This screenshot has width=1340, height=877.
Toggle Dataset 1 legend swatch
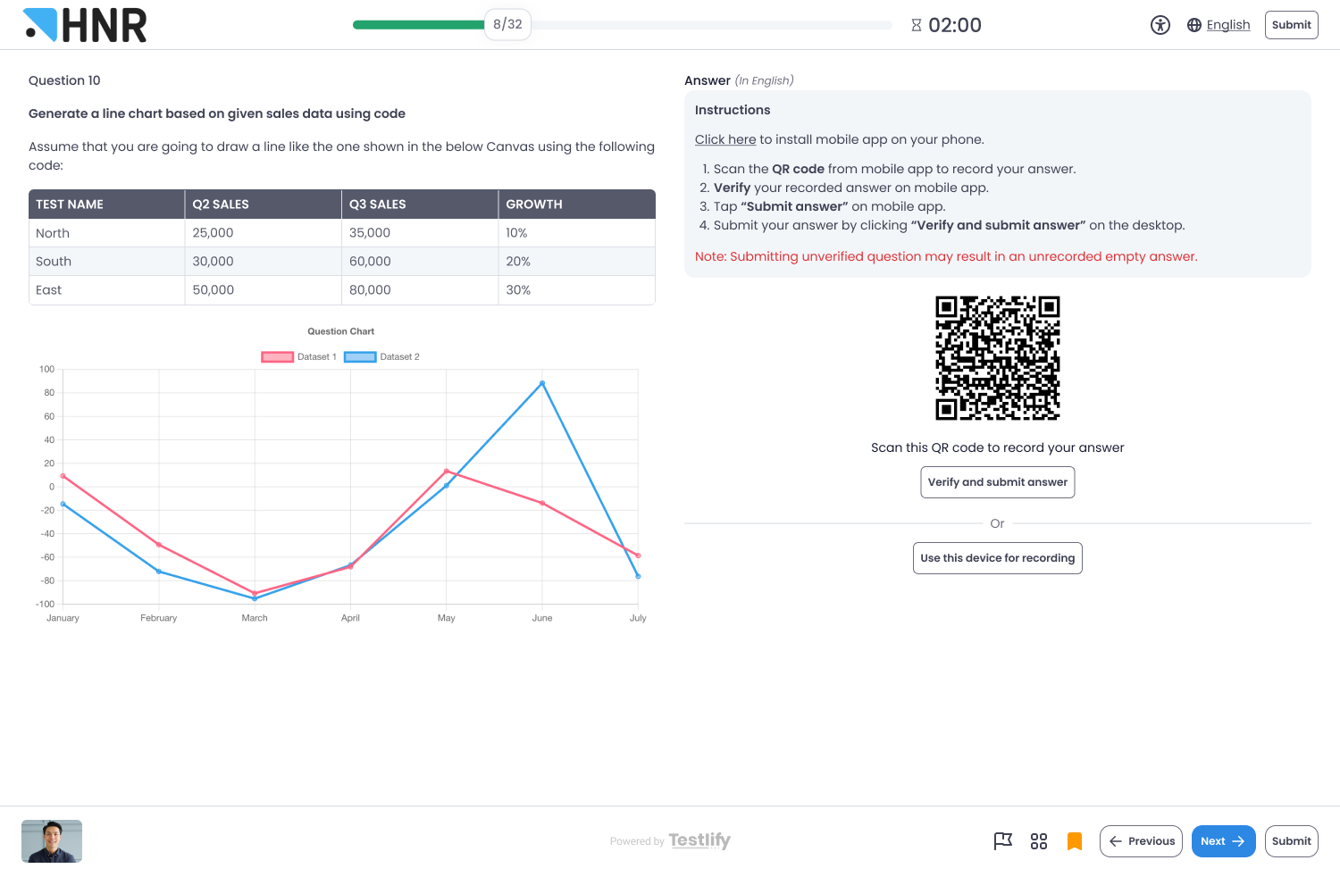pos(278,357)
